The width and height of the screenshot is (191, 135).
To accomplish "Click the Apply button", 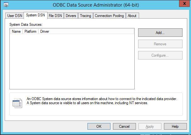I will pyautogui.click(x=150, y=127).
